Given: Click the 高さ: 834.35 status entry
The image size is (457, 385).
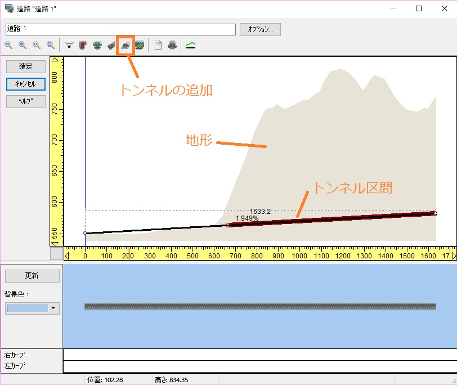Looking at the screenshot, I should click(x=171, y=380).
